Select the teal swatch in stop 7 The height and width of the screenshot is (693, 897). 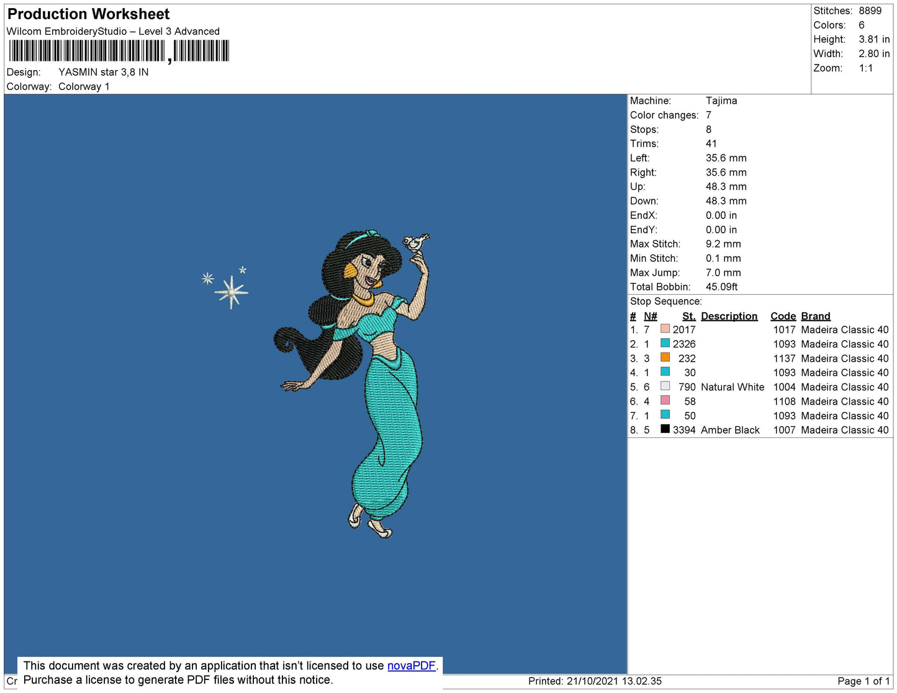pyautogui.click(x=665, y=414)
